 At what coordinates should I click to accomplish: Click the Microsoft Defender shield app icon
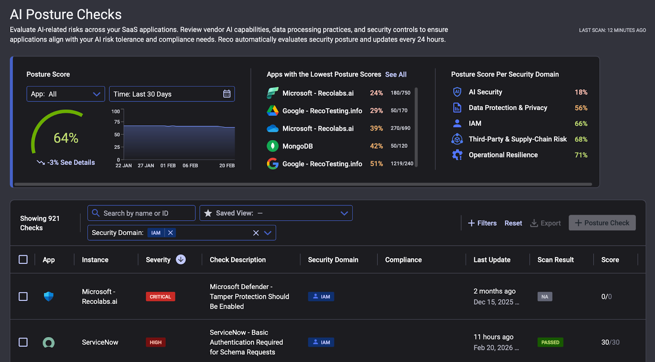49,296
